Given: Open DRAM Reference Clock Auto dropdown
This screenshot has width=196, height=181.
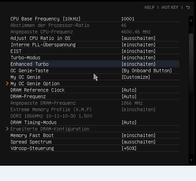Looking at the screenshot, I should (x=129, y=90).
